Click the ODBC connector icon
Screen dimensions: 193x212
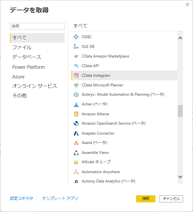(x=76, y=37)
